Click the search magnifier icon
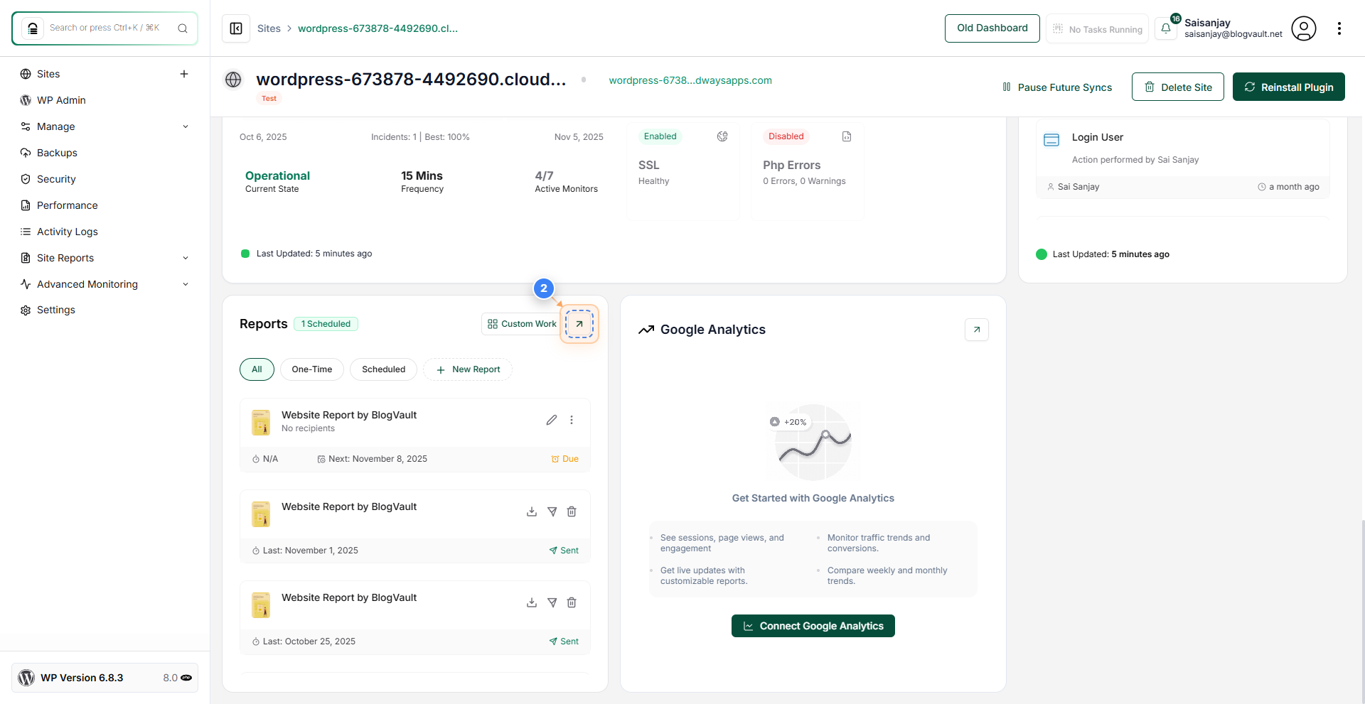1365x704 pixels. [x=183, y=28]
